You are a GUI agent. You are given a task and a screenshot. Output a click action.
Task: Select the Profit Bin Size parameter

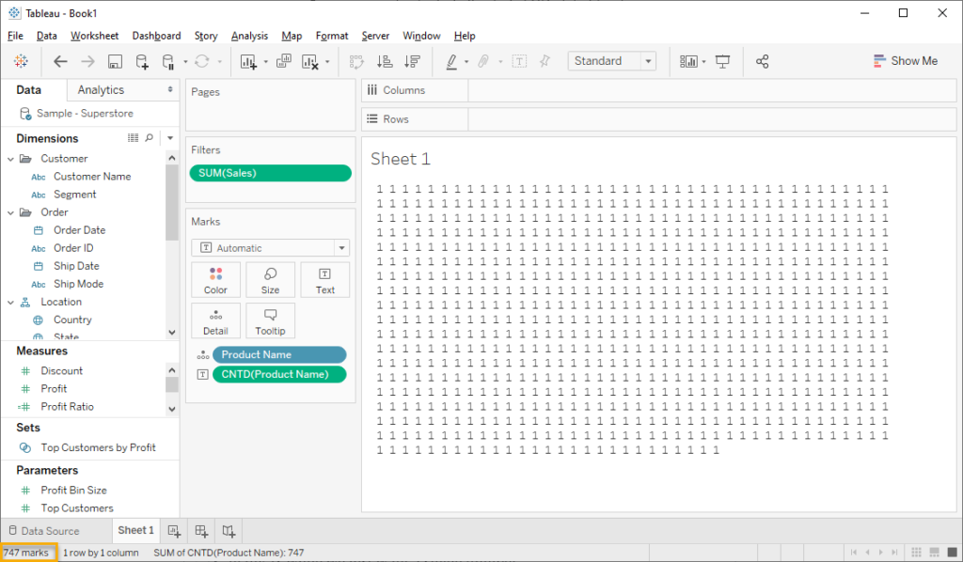coord(73,491)
